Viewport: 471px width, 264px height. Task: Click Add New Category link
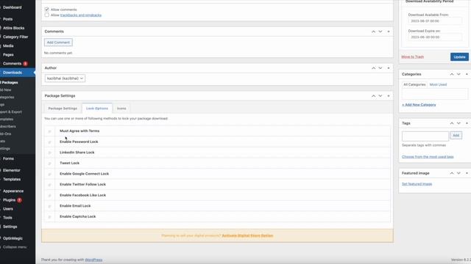click(419, 105)
